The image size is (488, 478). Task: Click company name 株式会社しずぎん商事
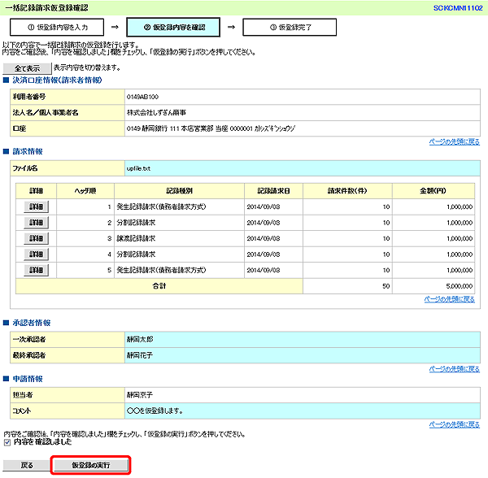(x=156, y=112)
